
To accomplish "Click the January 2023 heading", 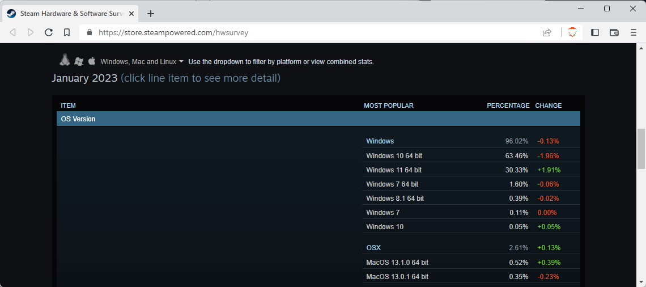I will (84, 78).
